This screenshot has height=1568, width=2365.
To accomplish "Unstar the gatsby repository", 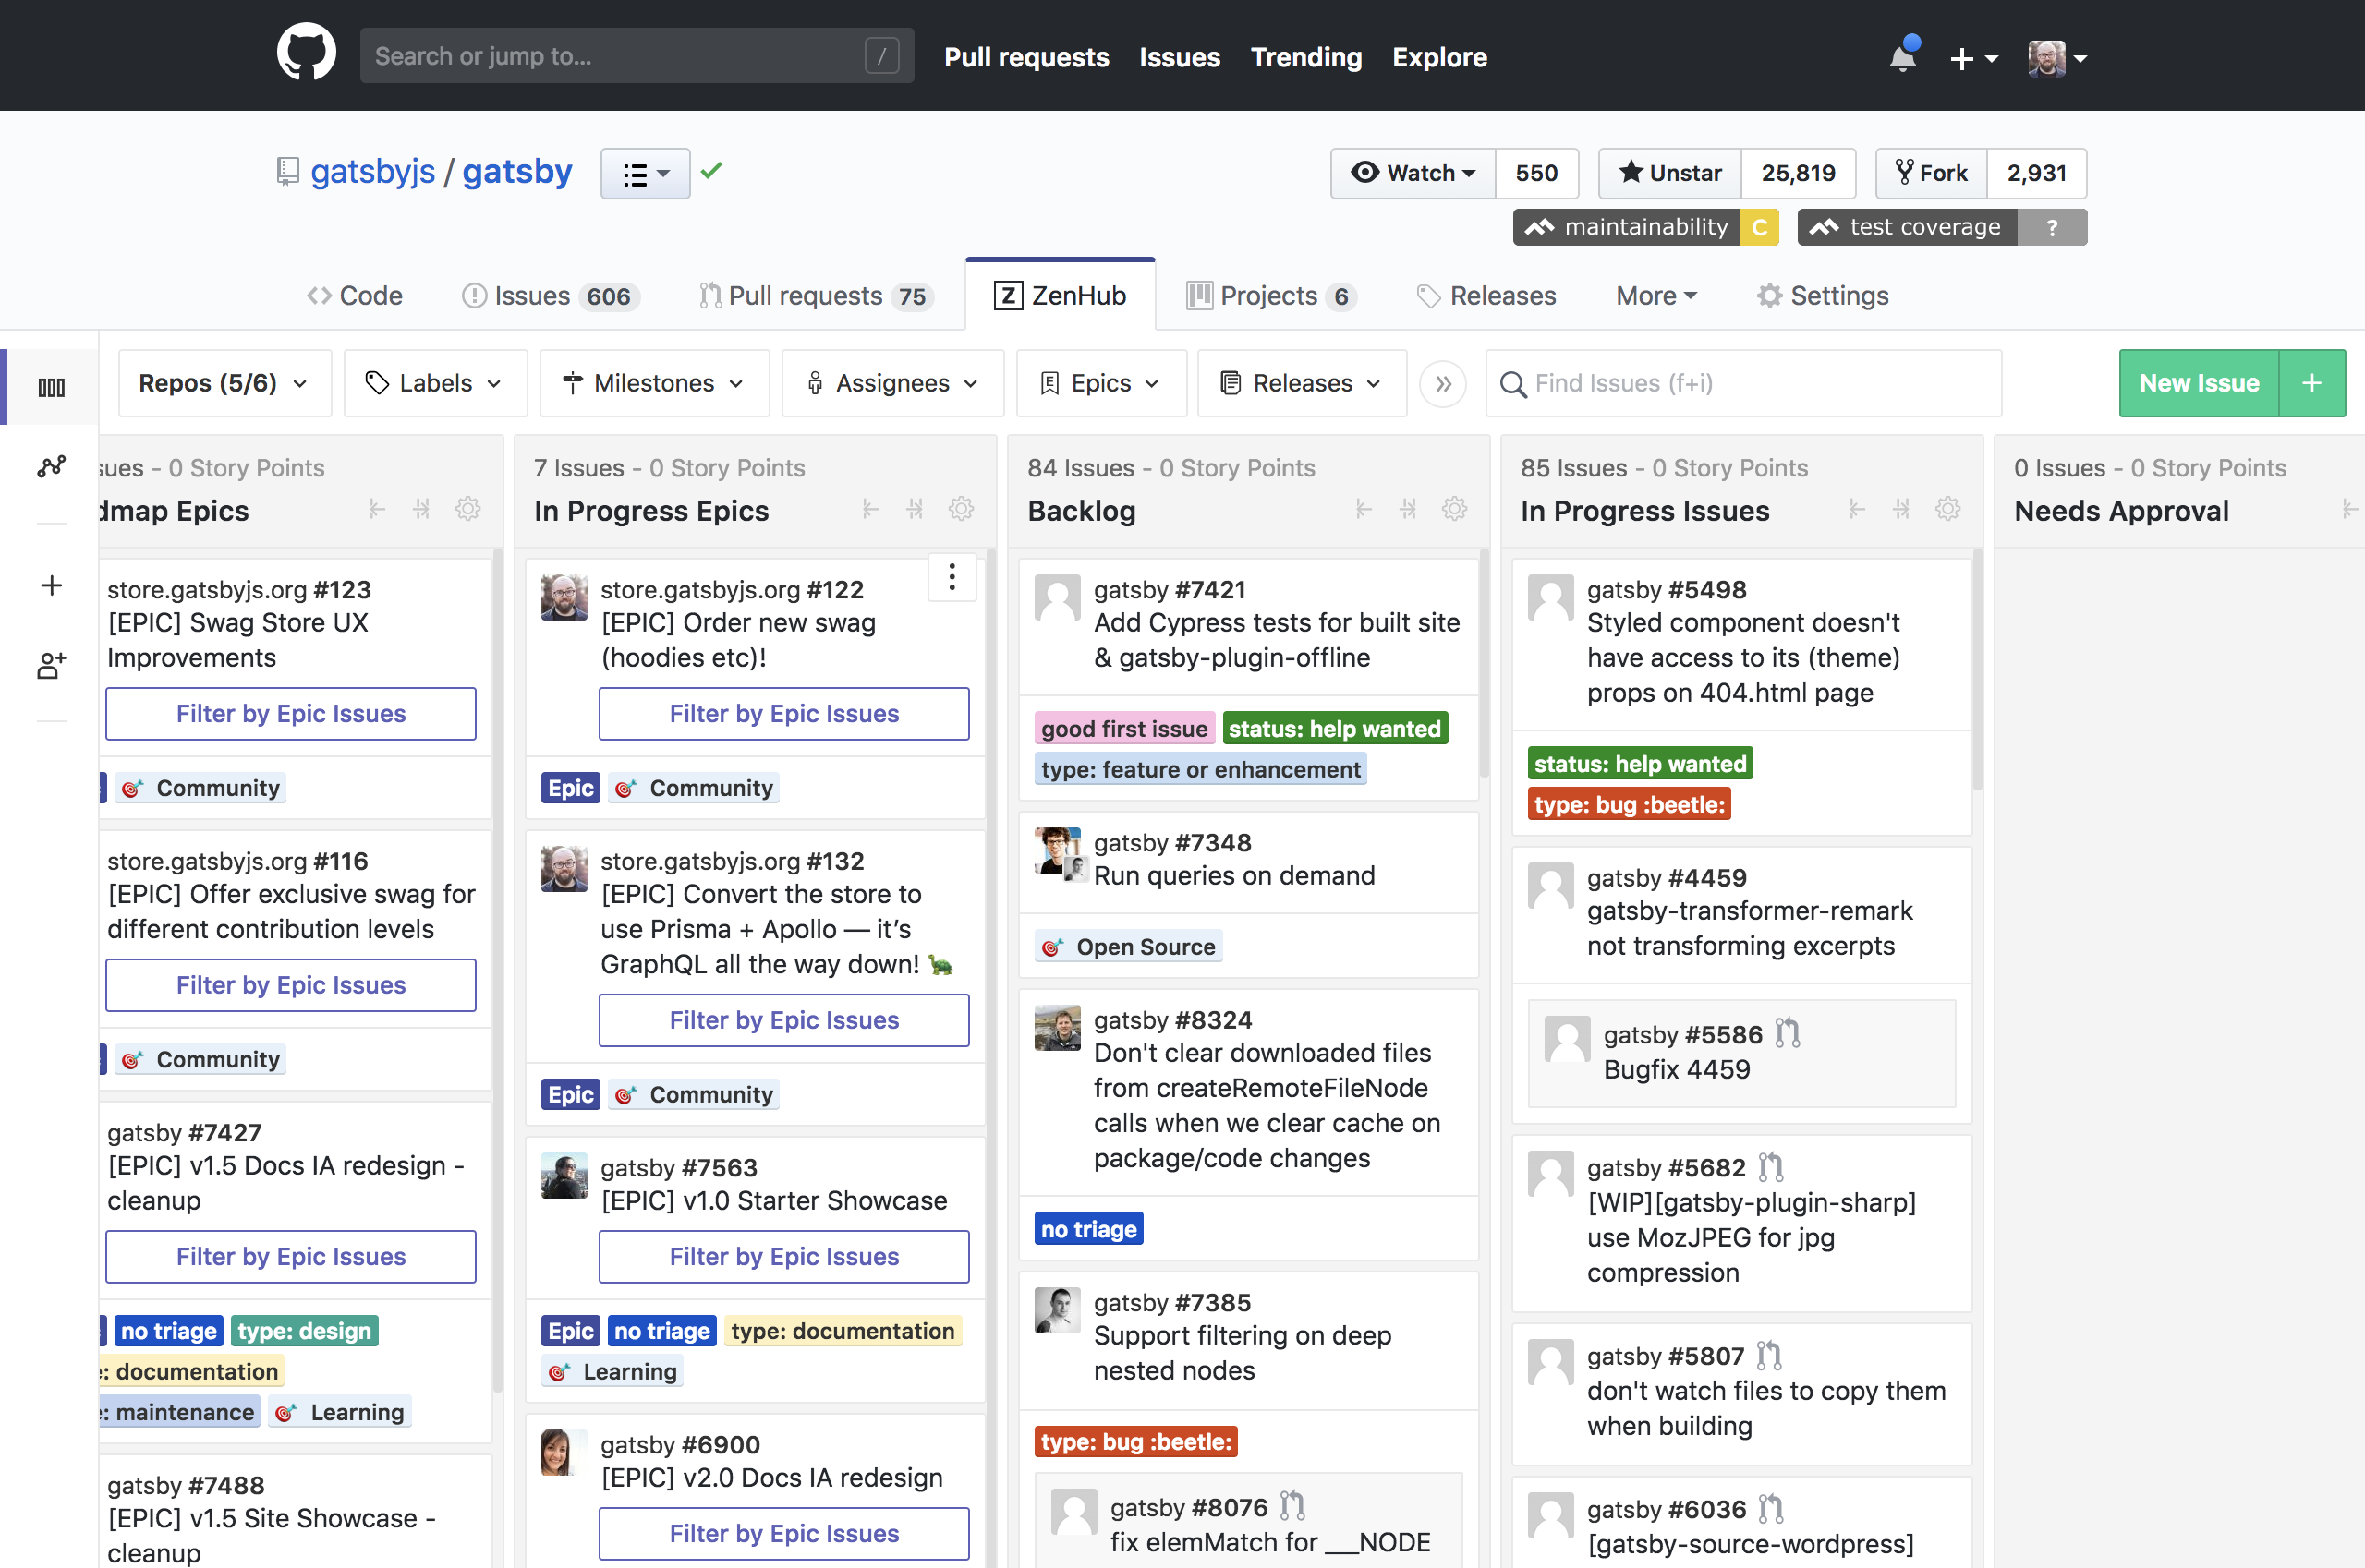I will click(x=1670, y=173).
